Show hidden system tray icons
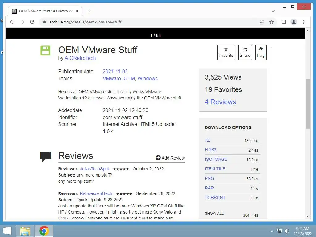The width and height of the screenshot is (316, 237). tap(272, 231)
